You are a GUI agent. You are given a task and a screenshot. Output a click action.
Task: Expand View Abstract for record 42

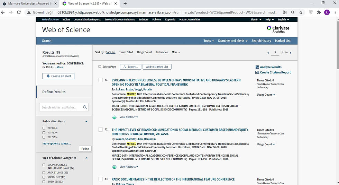click(x=129, y=167)
